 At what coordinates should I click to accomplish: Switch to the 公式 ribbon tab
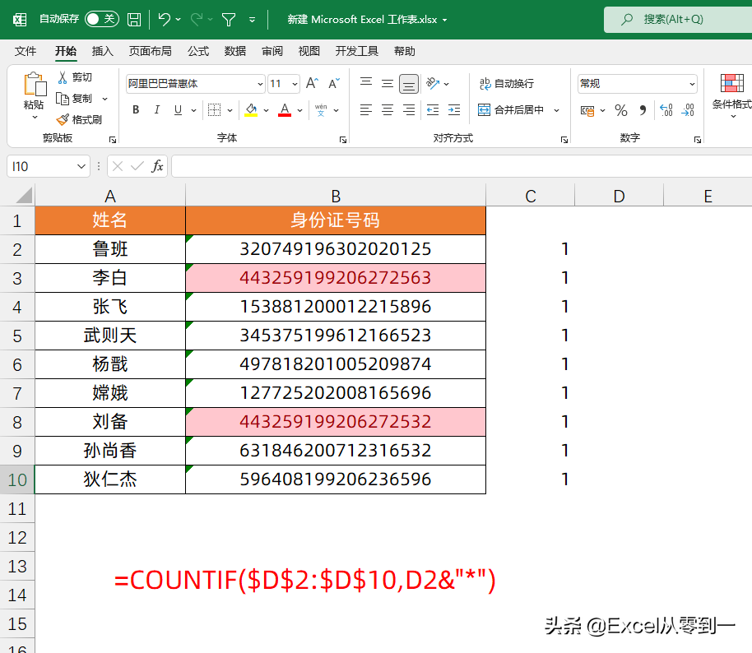point(198,51)
